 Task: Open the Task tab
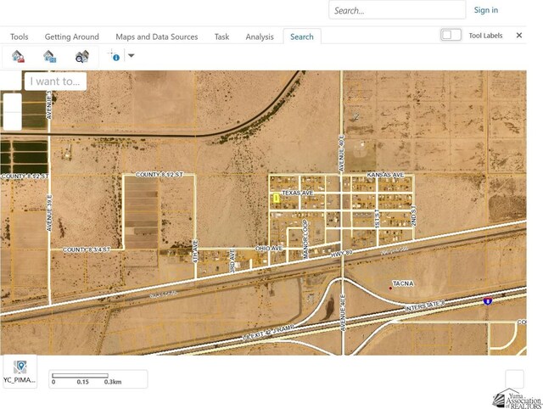221,36
